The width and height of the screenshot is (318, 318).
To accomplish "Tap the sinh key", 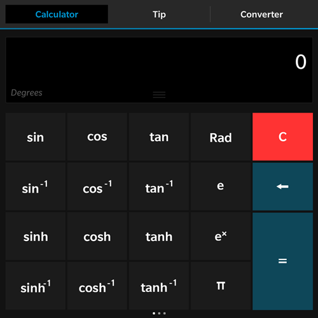I will pyautogui.click(x=36, y=237).
